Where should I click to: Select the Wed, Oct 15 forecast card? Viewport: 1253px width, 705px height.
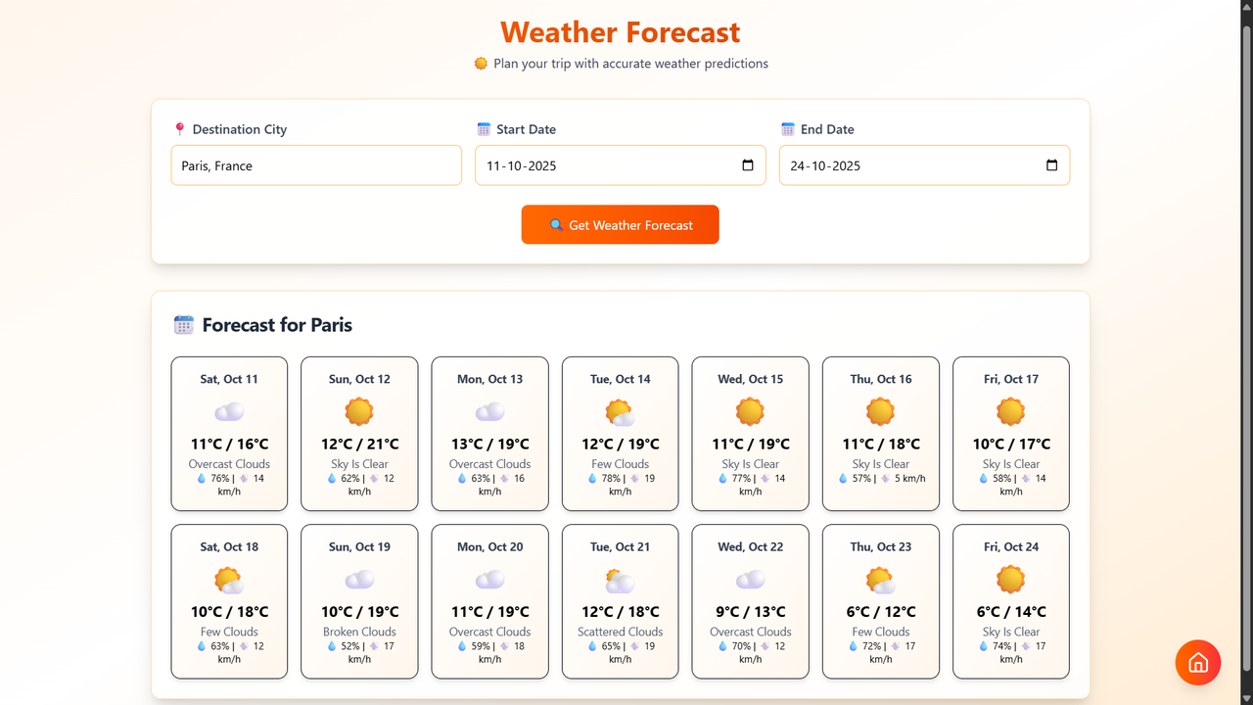coord(751,434)
